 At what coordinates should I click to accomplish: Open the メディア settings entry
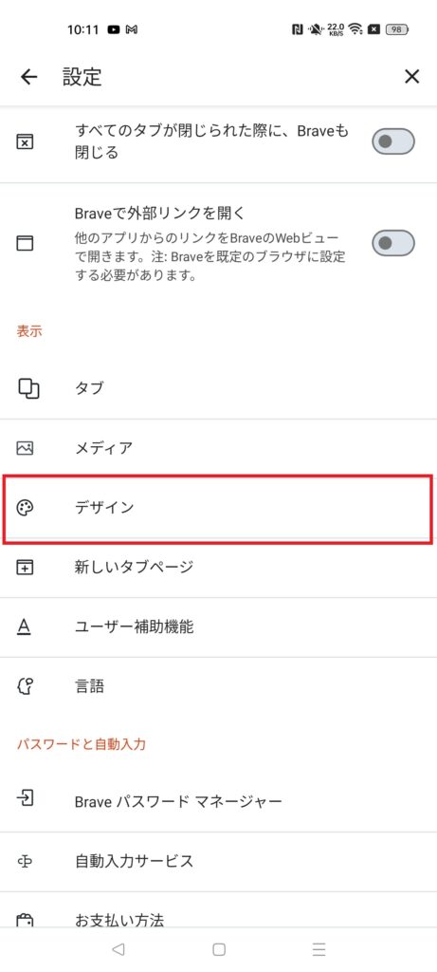tap(218, 448)
